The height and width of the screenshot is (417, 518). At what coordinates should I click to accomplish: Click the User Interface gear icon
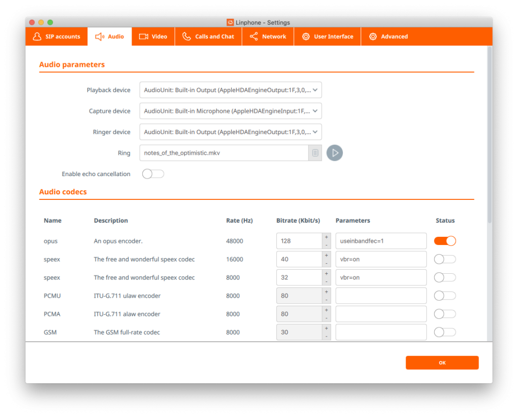click(x=306, y=36)
